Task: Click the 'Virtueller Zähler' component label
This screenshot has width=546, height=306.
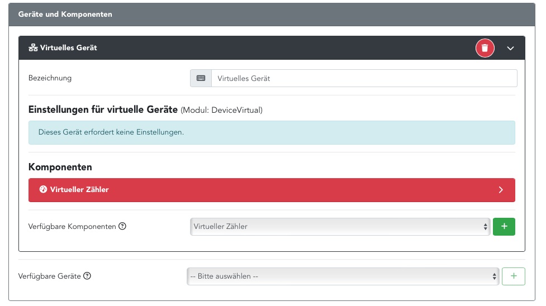Action: click(x=79, y=190)
